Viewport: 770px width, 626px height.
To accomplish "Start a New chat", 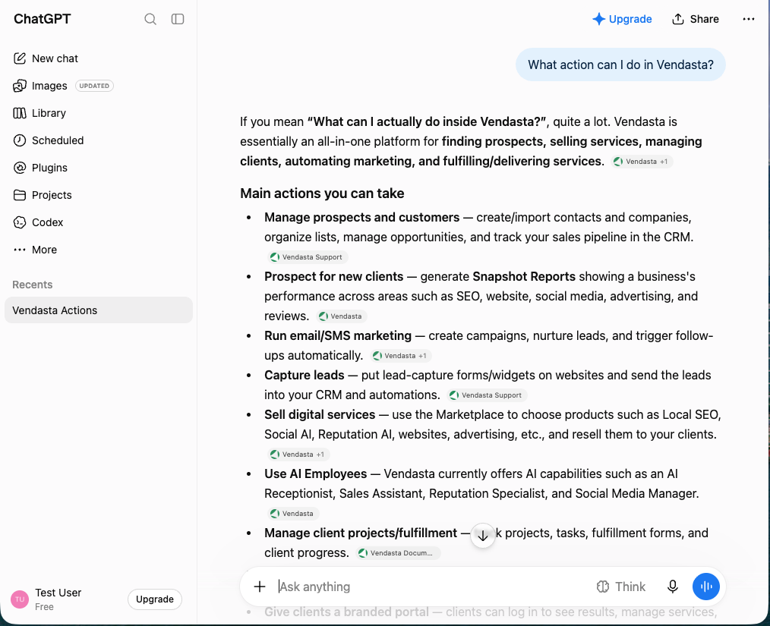I will pos(46,58).
